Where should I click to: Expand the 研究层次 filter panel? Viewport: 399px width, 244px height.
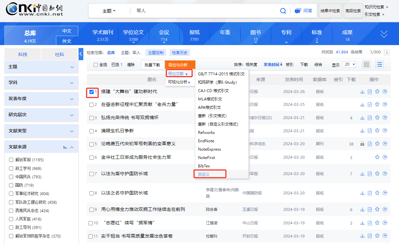point(42,115)
